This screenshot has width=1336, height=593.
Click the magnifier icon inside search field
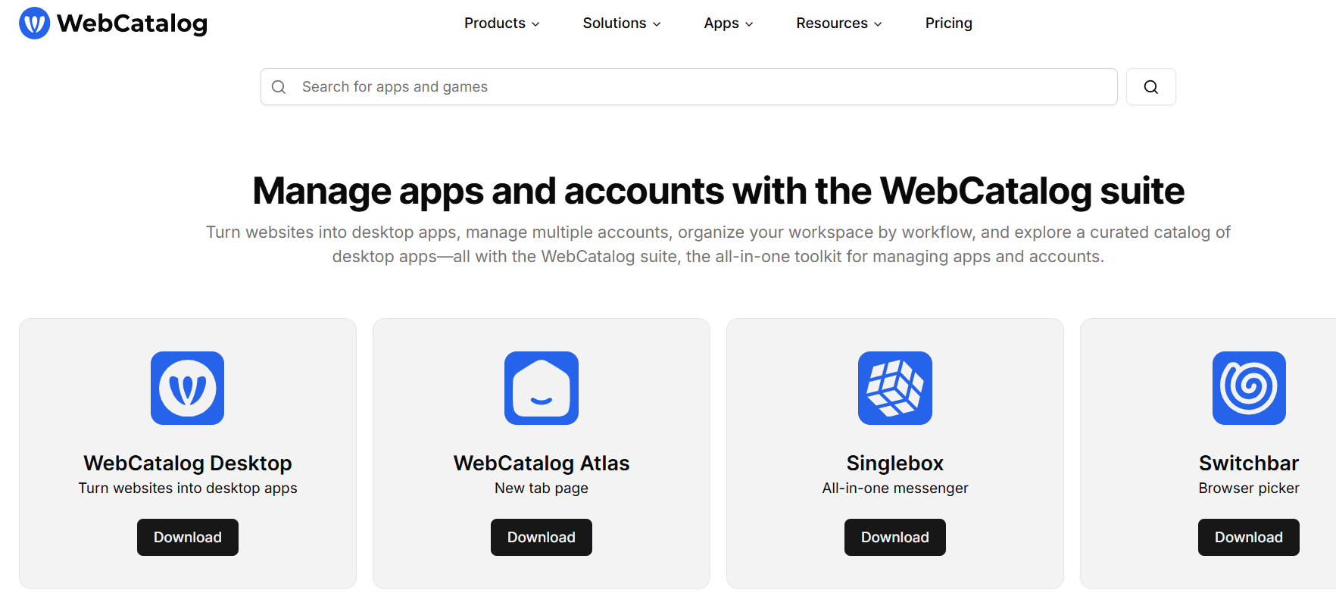[x=279, y=87]
